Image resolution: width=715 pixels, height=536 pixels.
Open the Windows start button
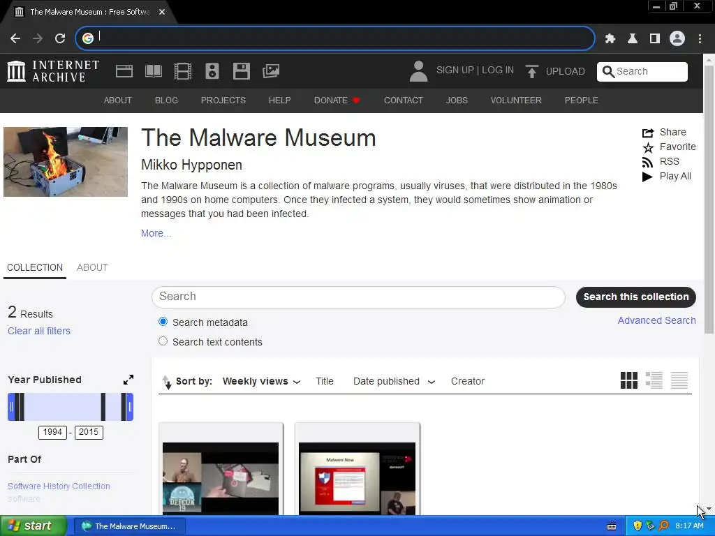(33, 526)
